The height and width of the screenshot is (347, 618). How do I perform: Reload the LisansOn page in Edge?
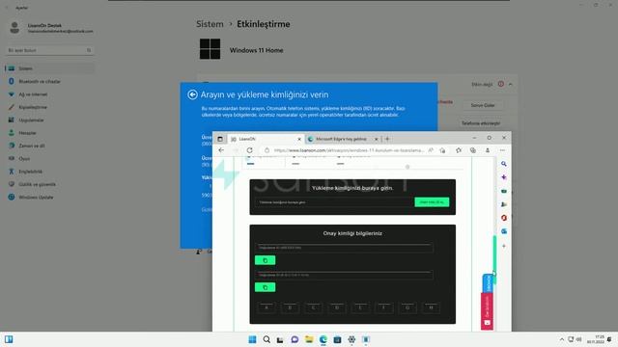pyautogui.click(x=249, y=150)
